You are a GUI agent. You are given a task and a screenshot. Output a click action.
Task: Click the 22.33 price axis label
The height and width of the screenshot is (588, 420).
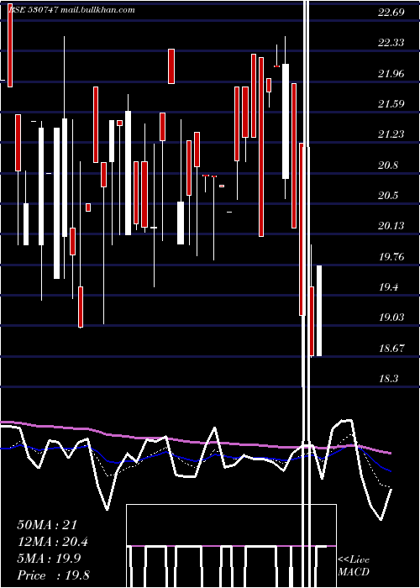[x=391, y=43]
